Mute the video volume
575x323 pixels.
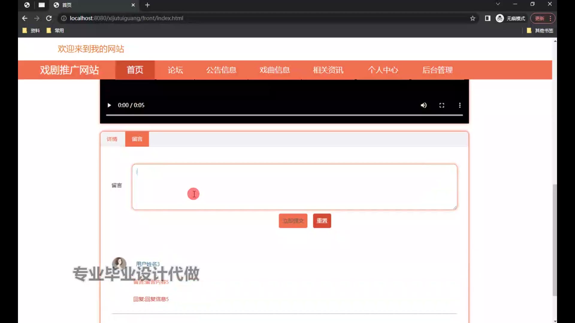tap(423, 105)
